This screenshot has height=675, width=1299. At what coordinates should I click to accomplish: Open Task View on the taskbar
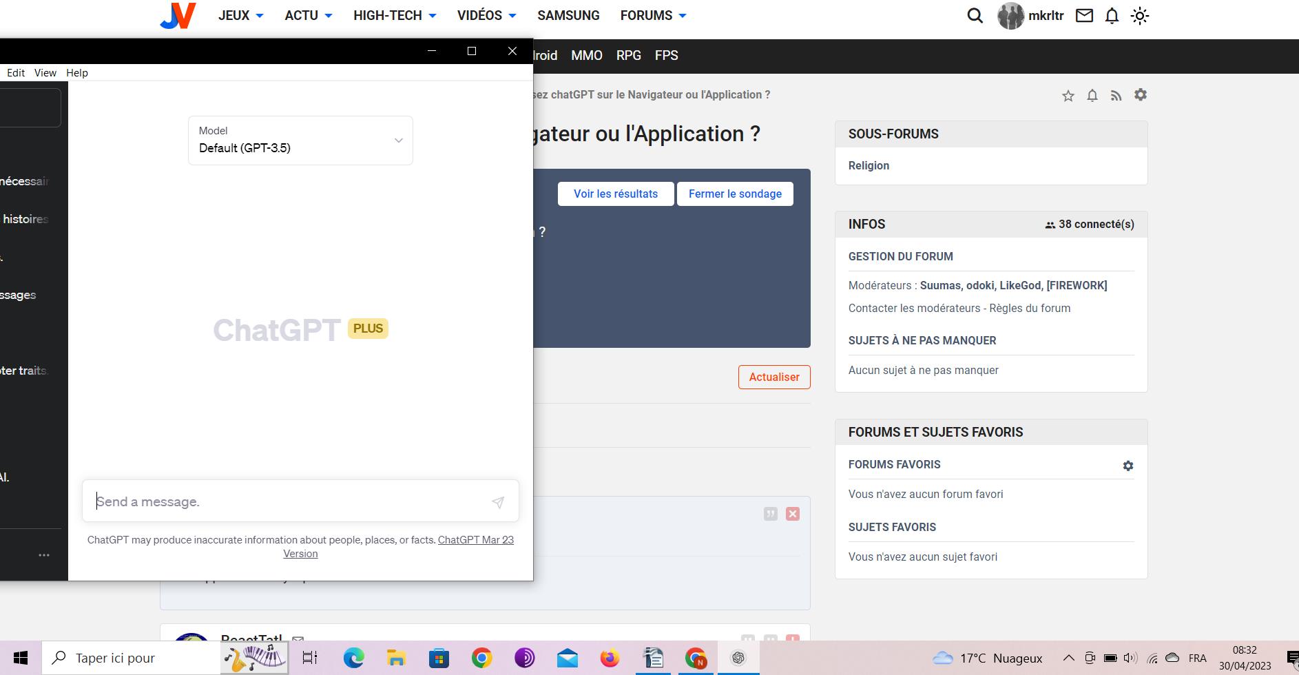[310, 658]
